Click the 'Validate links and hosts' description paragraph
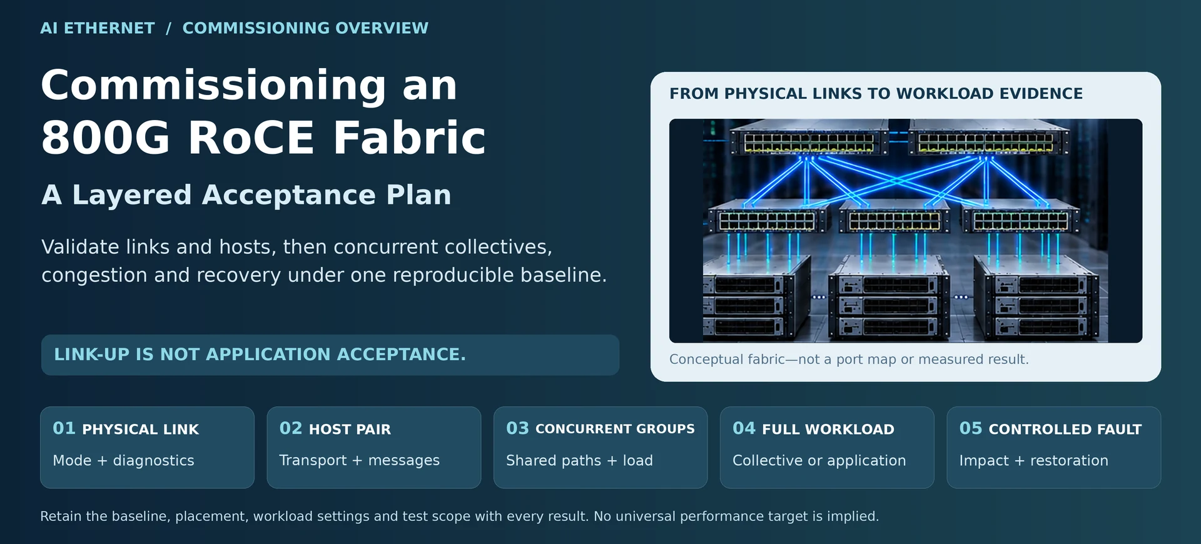Screen dimensions: 1201x544 [324, 261]
